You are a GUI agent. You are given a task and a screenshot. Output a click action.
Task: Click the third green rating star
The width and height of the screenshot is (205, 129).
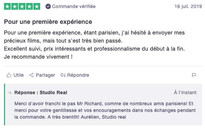(22, 6)
